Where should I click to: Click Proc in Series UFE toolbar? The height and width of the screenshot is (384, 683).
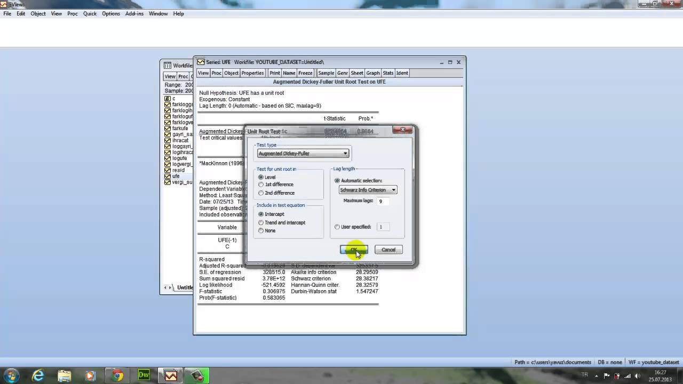(216, 73)
